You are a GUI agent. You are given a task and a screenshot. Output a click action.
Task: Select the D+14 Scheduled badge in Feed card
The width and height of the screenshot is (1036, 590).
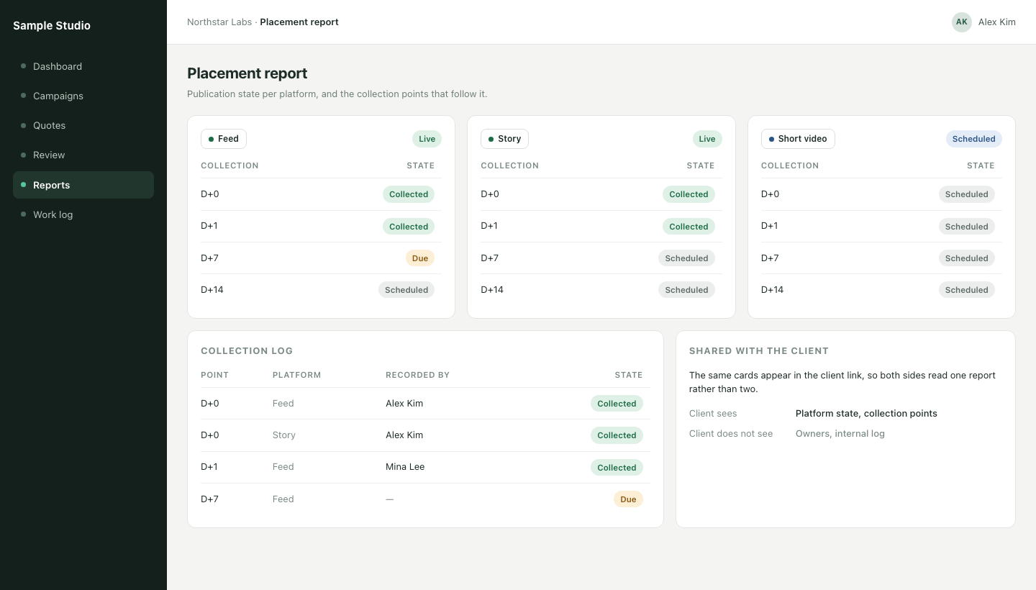coord(406,290)
